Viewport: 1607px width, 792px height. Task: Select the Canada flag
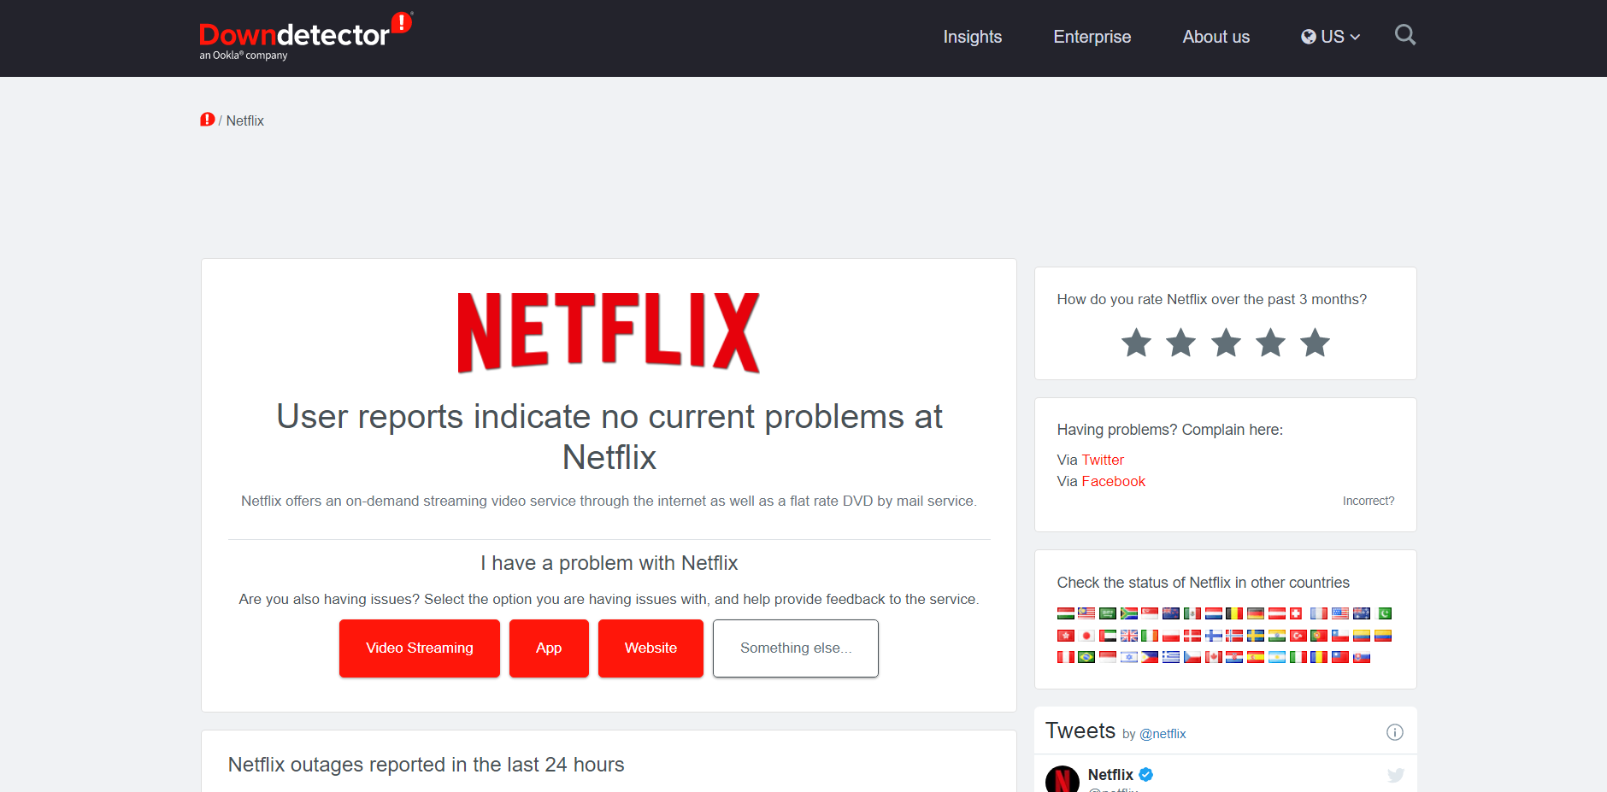1214,657
